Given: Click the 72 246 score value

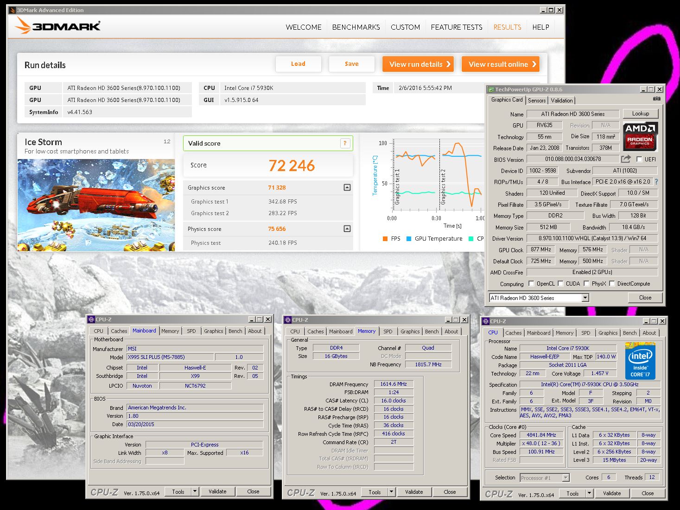Looking at the screenshot, I should [x=292, y=166].
